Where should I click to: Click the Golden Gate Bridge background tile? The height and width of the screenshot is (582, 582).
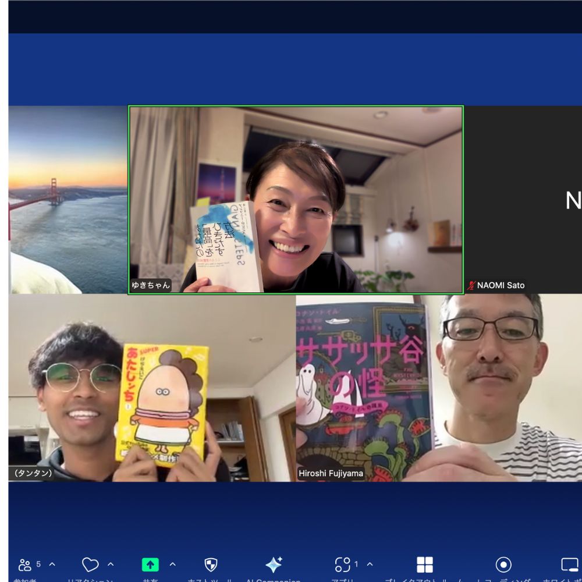click(x=68, y=200)
